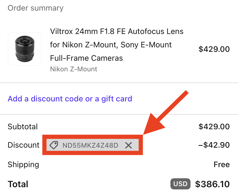Click the discount amount –$42.90
Viewport: 238px width, 195px height.
pyautogui.click(x=214, y=145)
